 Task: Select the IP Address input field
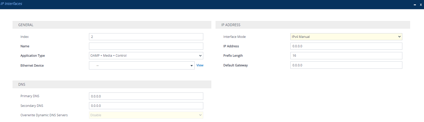(x=346, y=46)
